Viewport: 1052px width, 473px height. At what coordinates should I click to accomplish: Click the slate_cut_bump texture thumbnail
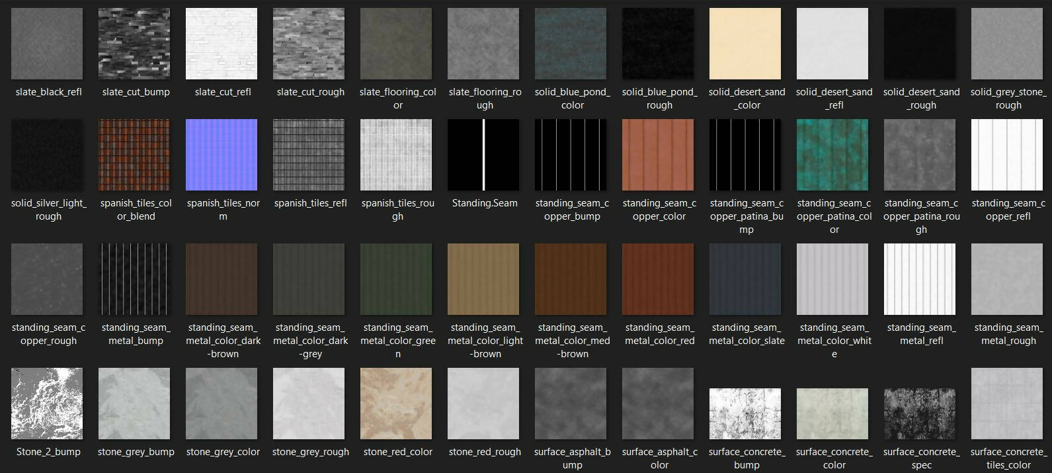pos(134,44)
